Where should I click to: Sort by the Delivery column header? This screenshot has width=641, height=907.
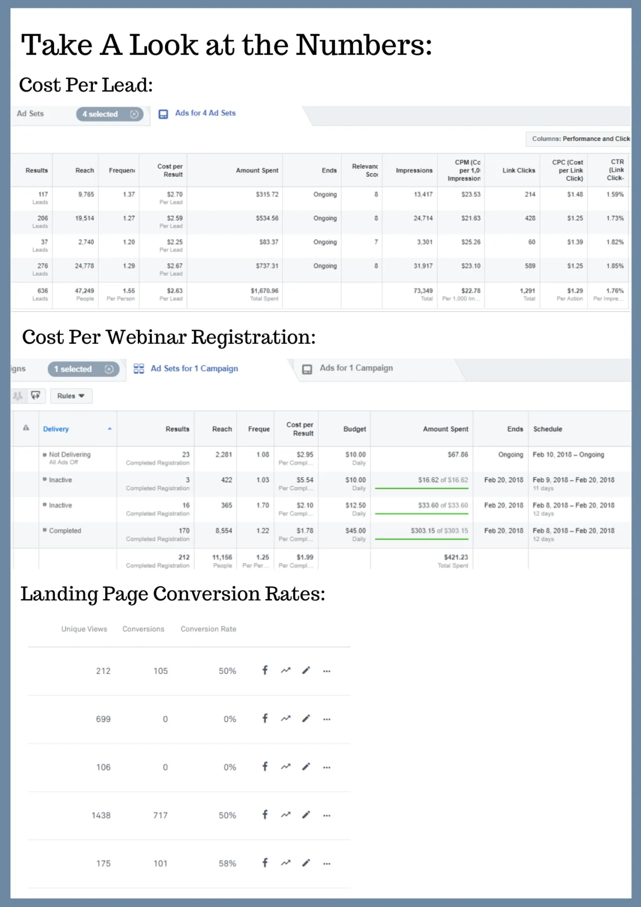pyautogui.click(x=56, y=429)
